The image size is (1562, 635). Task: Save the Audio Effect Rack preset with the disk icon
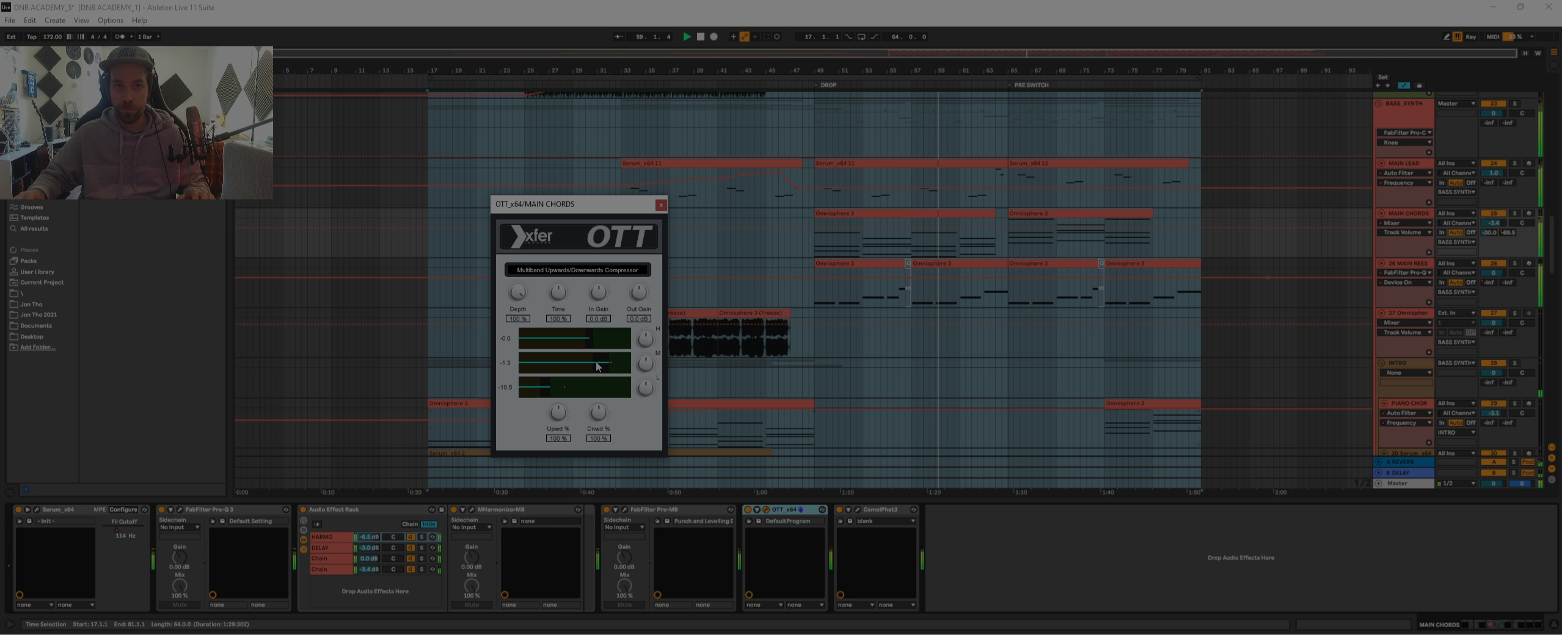442,509
